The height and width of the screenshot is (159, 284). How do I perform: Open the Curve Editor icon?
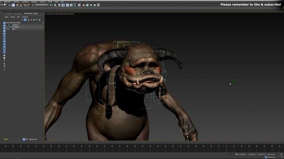(x=71, y=5)
